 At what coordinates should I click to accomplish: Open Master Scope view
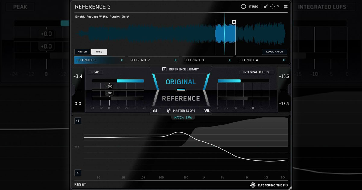184,111
